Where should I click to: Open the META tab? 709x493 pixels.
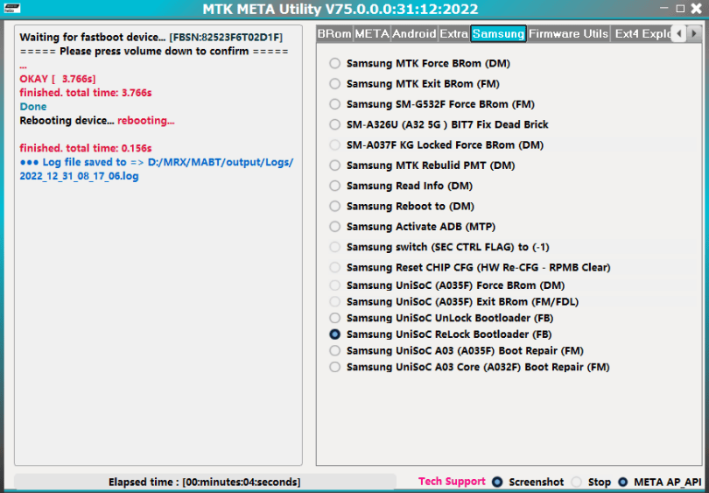click(x=372, y=34)
